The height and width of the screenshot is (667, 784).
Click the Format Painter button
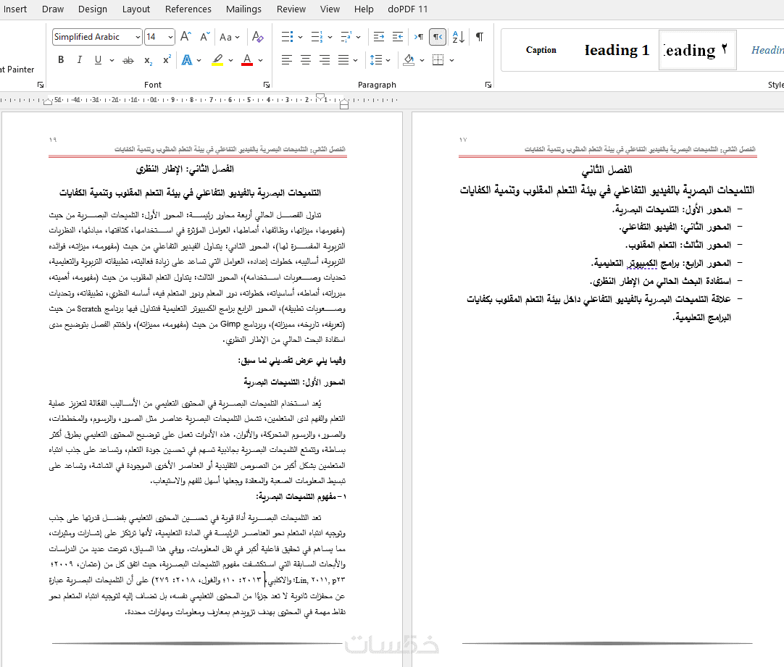point(17,70)
